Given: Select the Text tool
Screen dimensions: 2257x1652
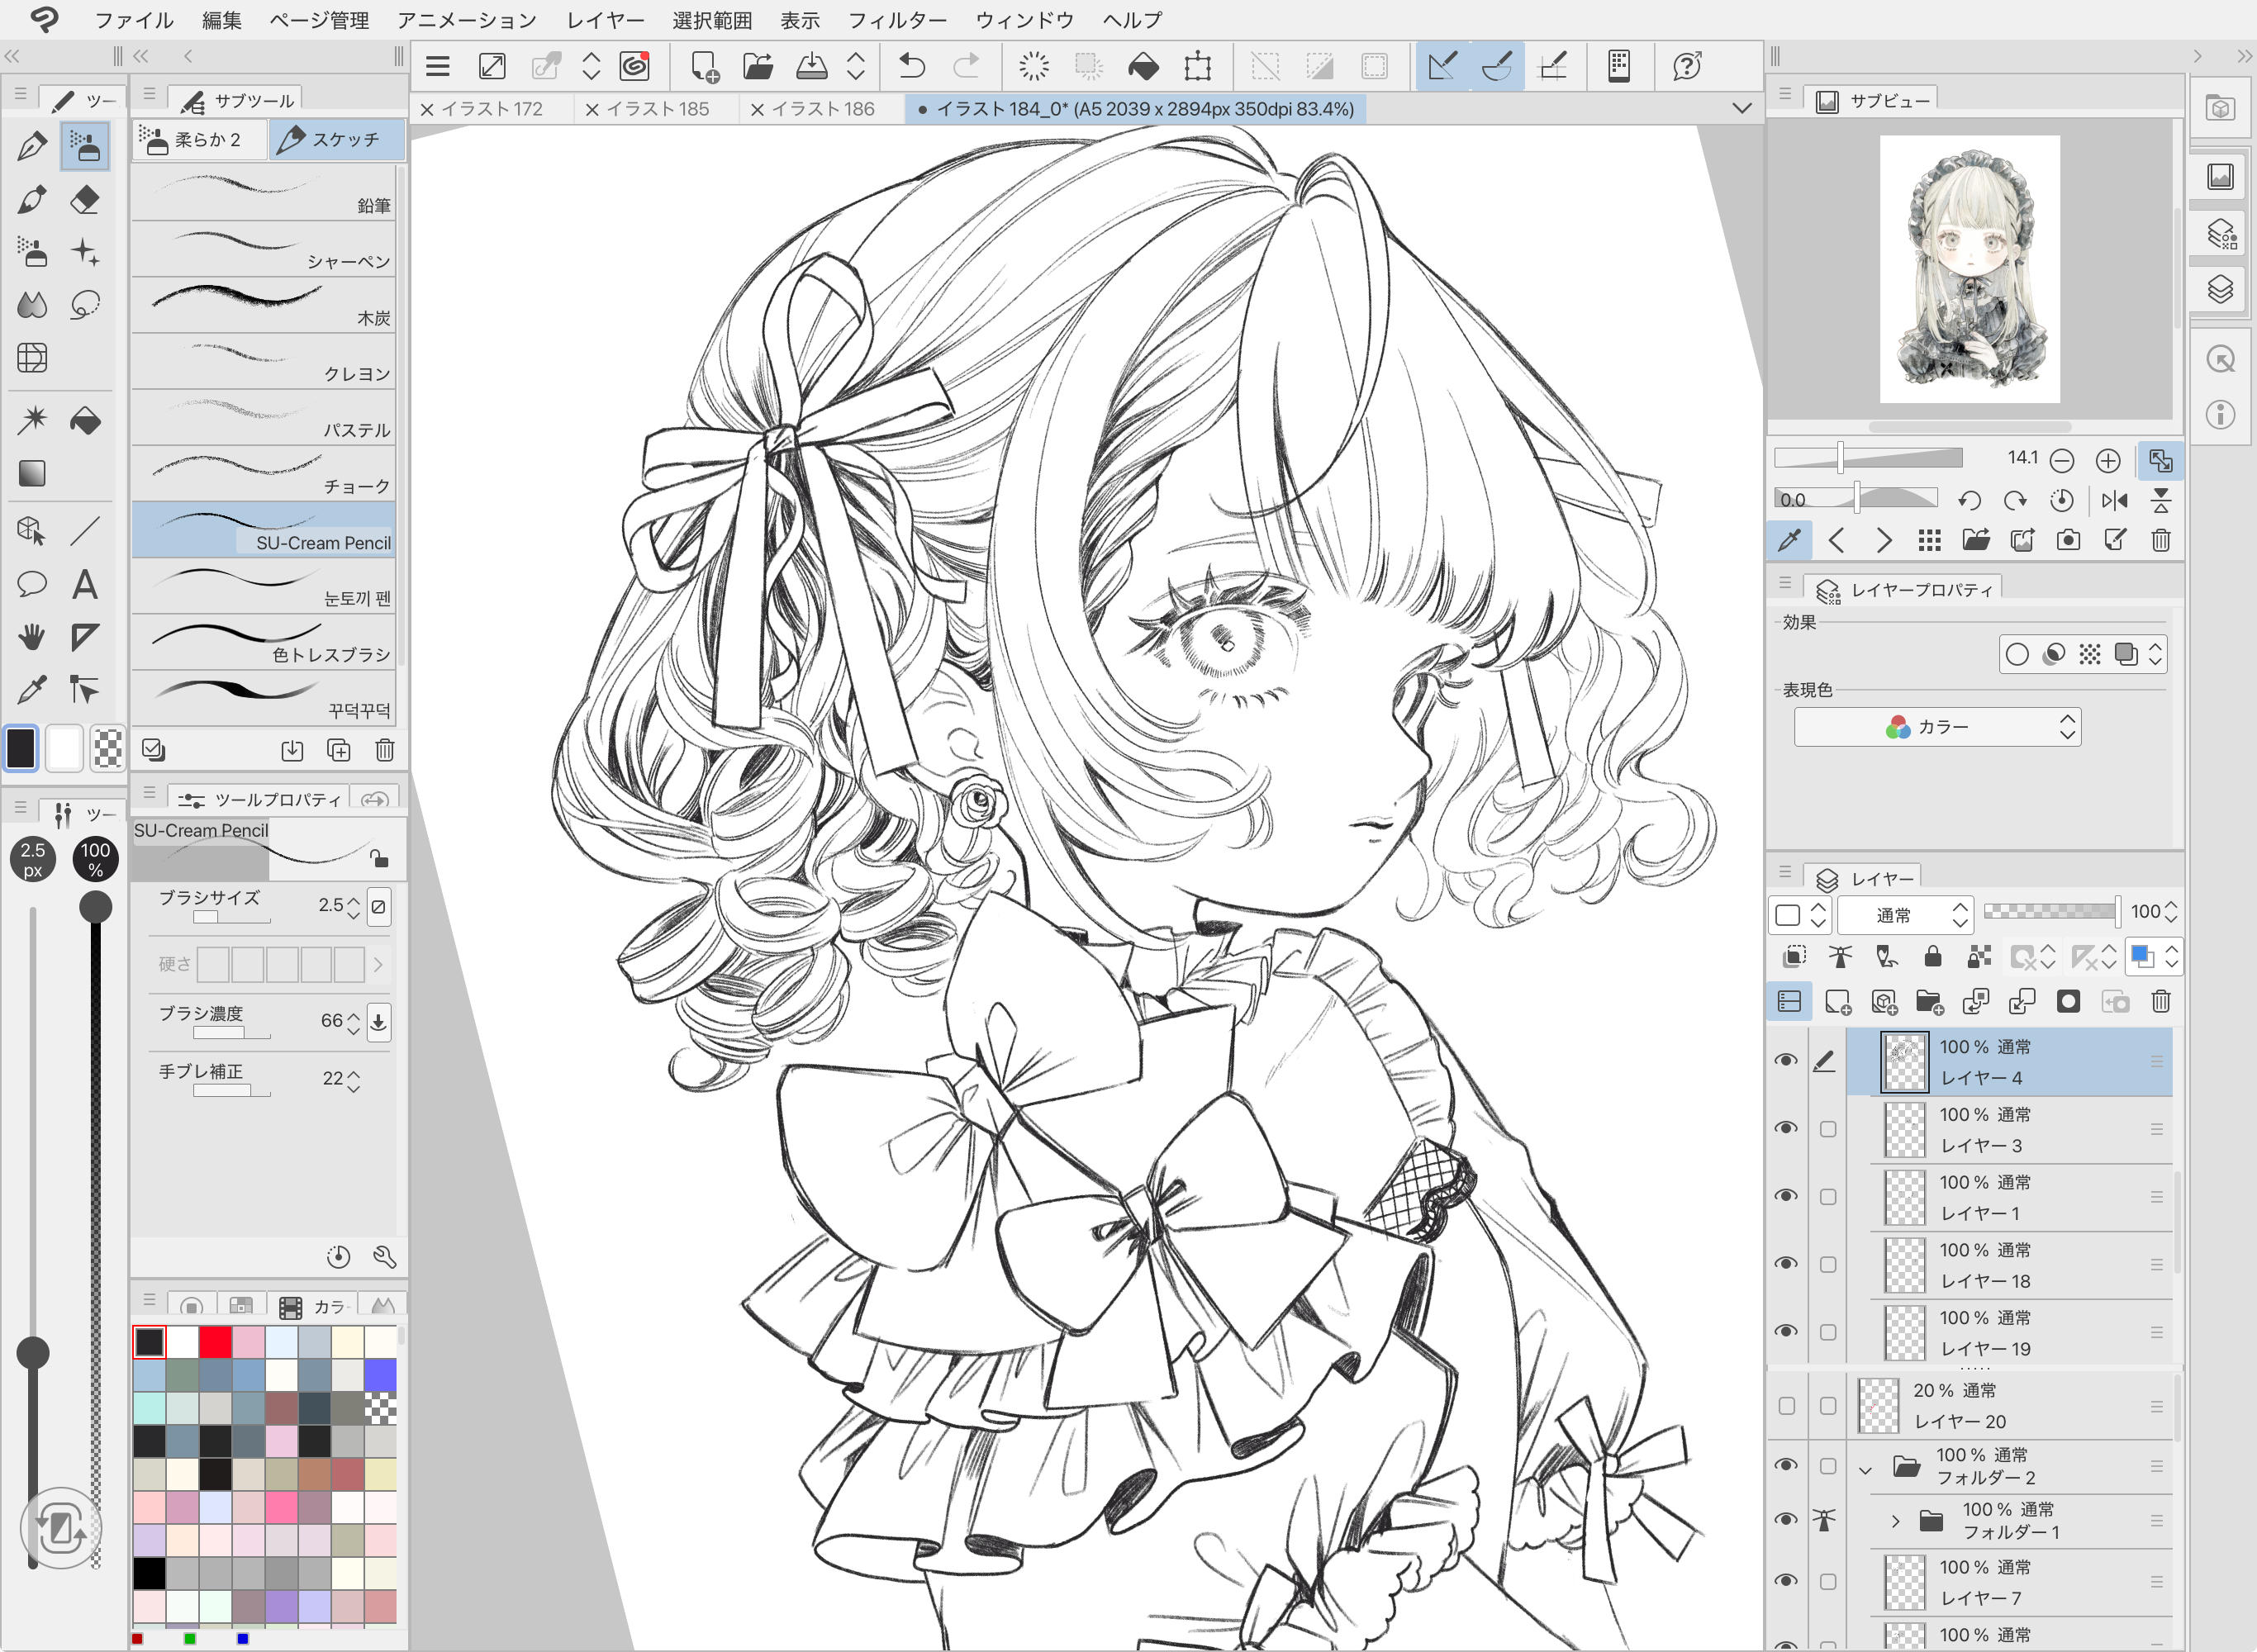Looking at the screenshot, I should pos(85,584).
